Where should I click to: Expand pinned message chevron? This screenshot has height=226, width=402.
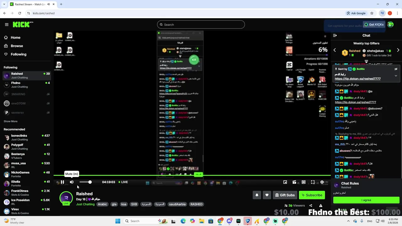point(396,76)
